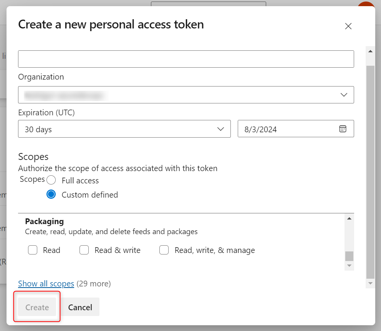Open the 30 days expiration dropdown
The height and width of the screenshot is (331, 381).
coord(124,129)
